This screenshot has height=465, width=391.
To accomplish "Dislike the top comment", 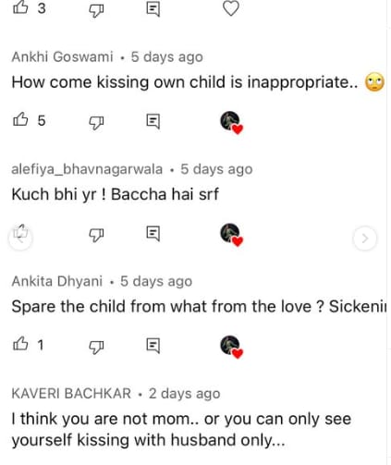I will coord(96,10).
